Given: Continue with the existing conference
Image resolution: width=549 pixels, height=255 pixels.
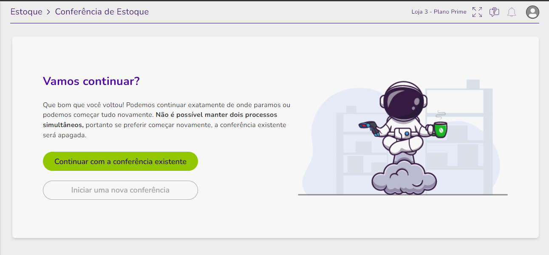Looking at the screenshot, I should click(120, 161).
